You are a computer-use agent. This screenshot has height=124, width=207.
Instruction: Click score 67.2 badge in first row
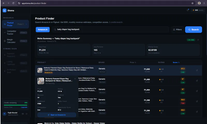183,69
